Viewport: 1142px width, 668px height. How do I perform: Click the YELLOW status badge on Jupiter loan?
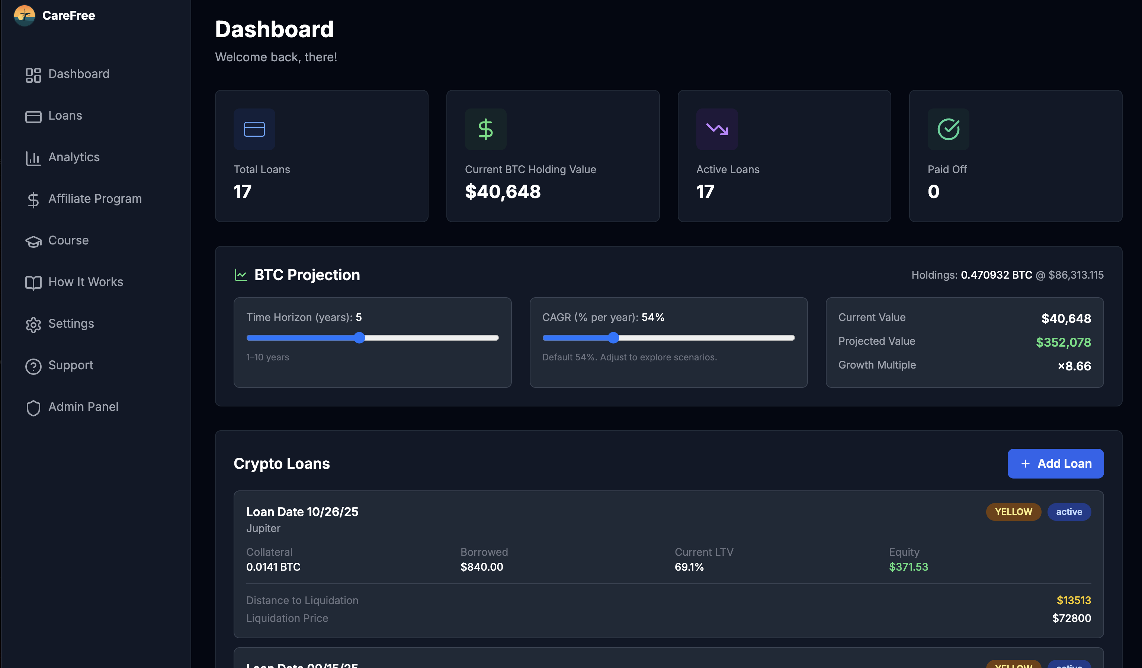click(1013, 512)
